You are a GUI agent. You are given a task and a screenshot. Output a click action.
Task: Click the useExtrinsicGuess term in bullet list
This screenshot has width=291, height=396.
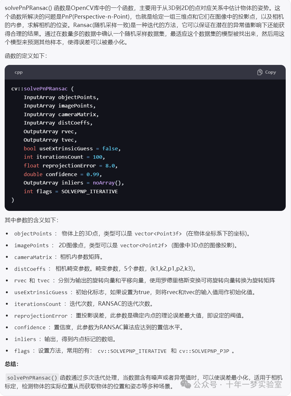41,292
